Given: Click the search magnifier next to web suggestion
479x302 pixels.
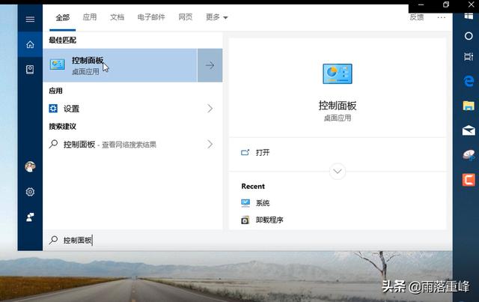Looking at the screenshot, I should 53,144.
